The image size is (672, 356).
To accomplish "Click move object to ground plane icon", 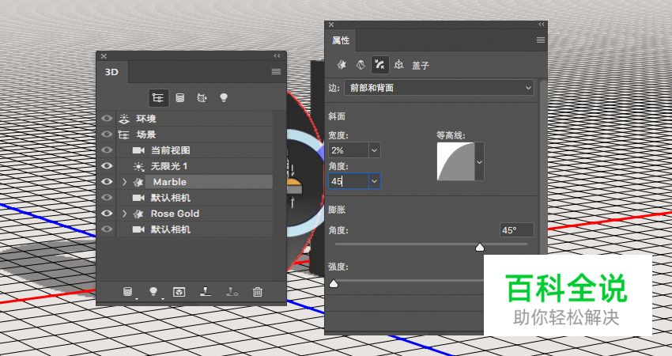I will point(206,292).
